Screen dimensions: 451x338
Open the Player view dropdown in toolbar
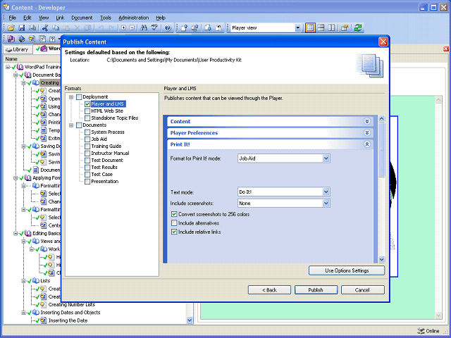(297, 28)
